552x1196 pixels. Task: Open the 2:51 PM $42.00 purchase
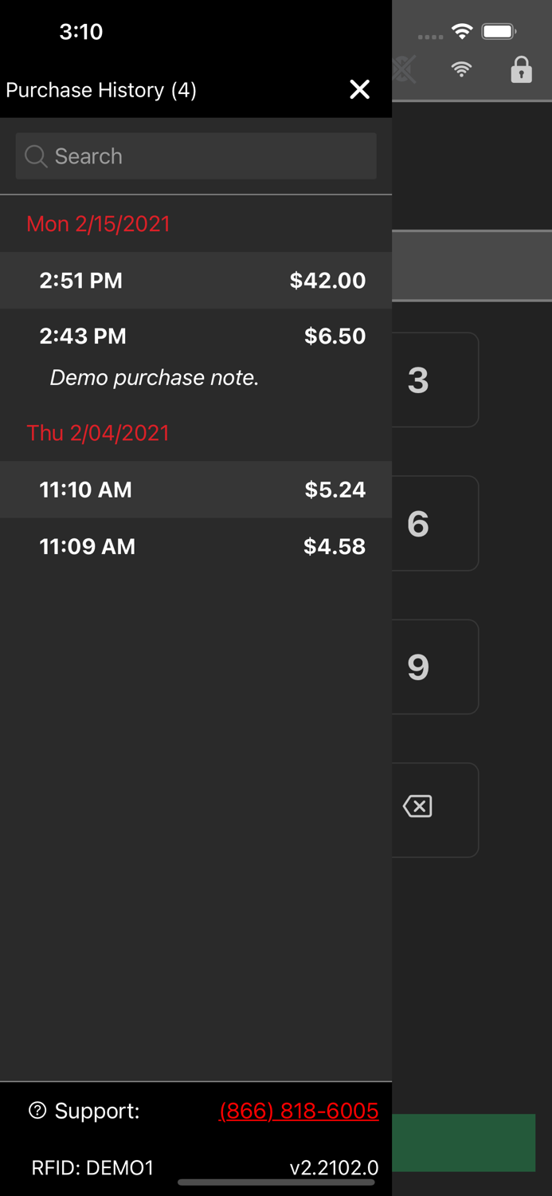(x=196, y=281)
